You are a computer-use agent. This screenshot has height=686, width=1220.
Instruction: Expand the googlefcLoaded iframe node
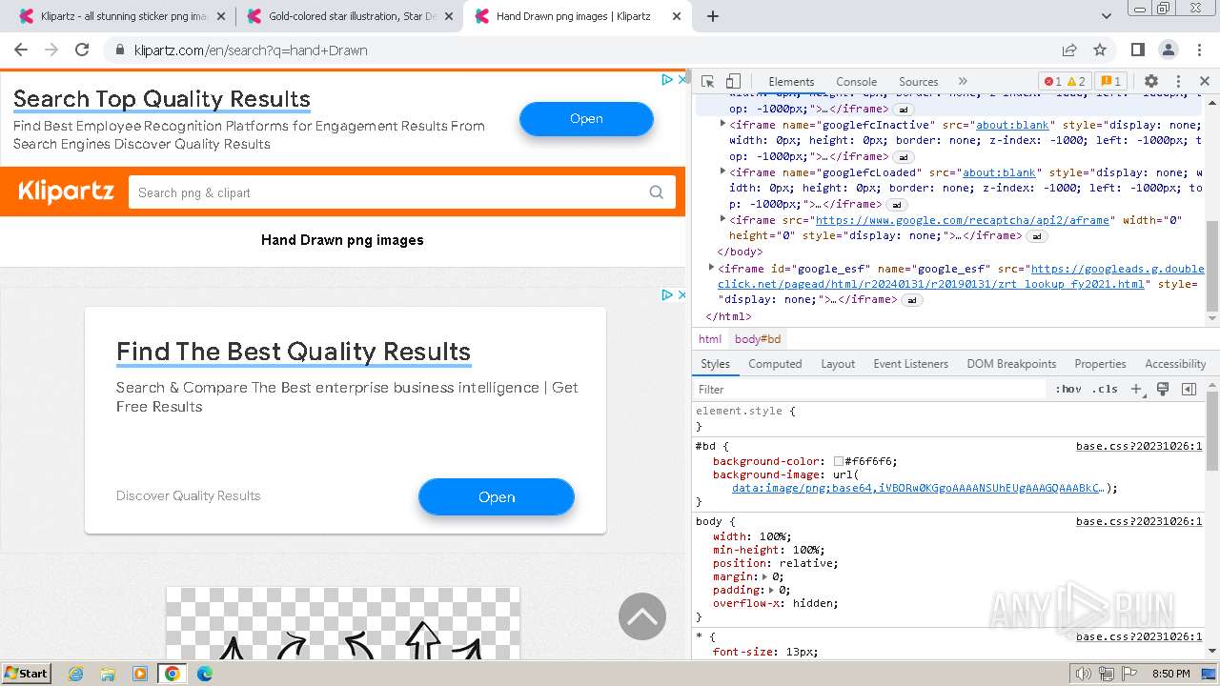(x=723, y=171)
